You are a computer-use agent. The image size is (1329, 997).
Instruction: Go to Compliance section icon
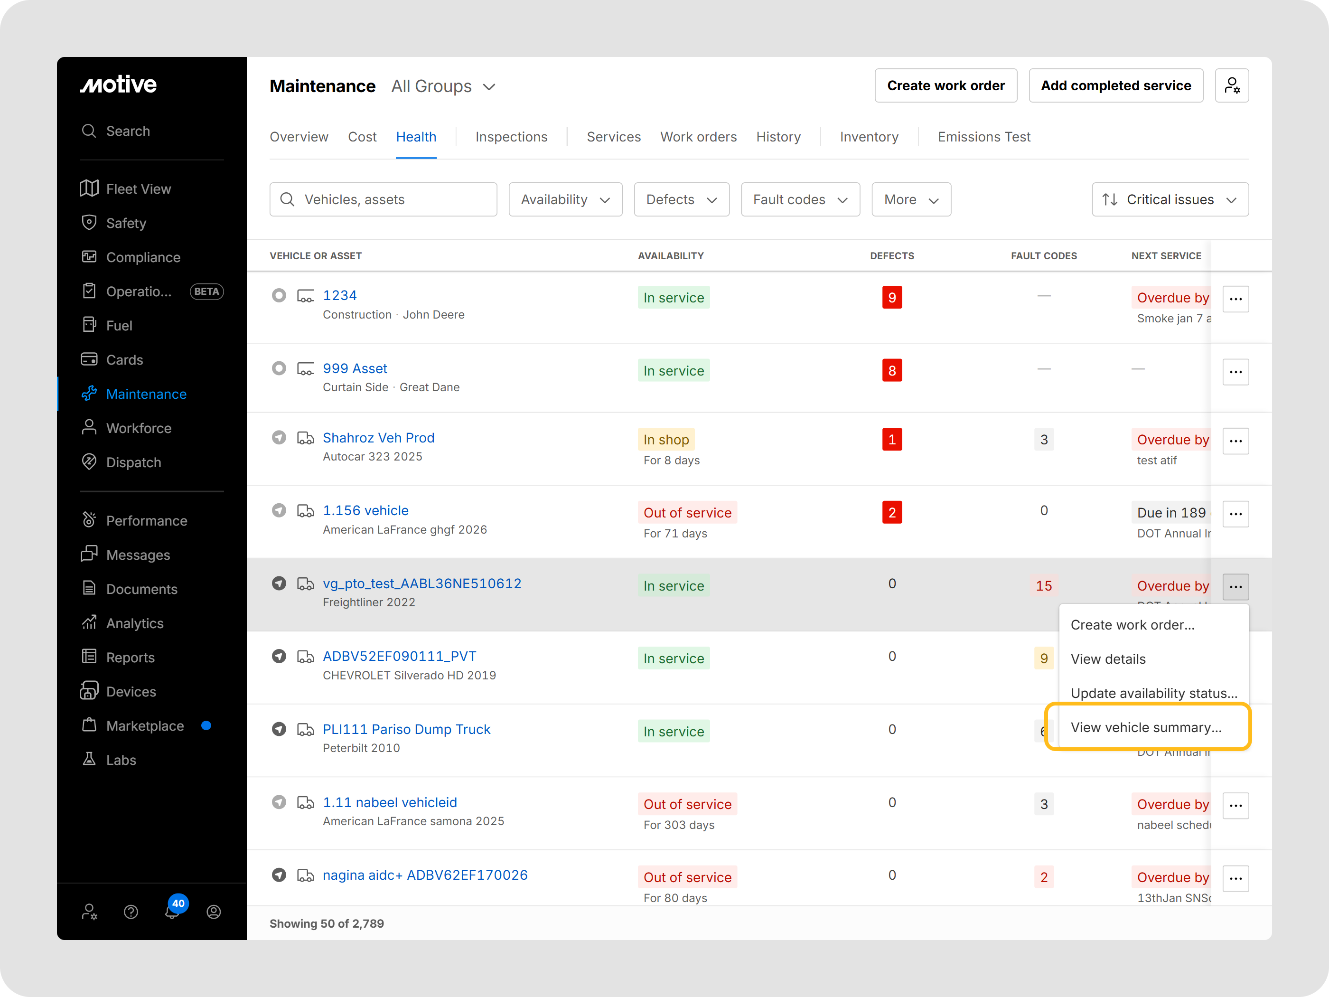pos(89,257)
